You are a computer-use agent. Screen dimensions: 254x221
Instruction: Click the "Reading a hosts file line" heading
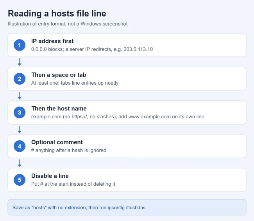57,13
